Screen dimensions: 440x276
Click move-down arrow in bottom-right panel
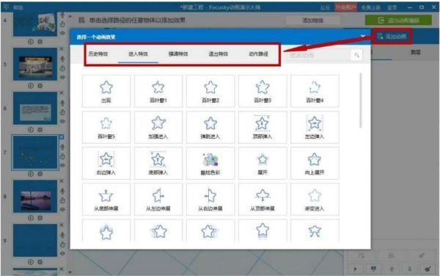click(410, 269)
